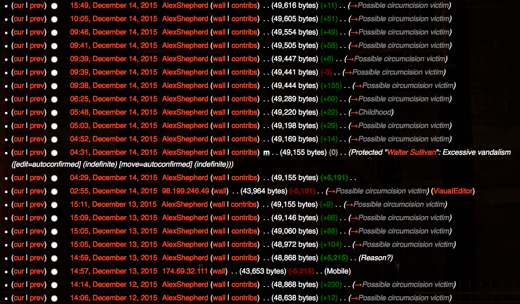Open the 15:49, December 14, 2015 timestamp link
Viewport: 520px width, 304px height.
point(113,6)
